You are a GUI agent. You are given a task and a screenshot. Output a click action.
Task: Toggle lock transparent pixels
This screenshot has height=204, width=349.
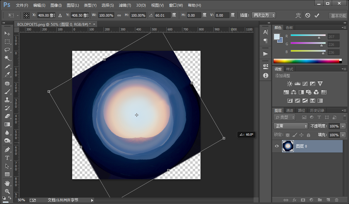287,135
